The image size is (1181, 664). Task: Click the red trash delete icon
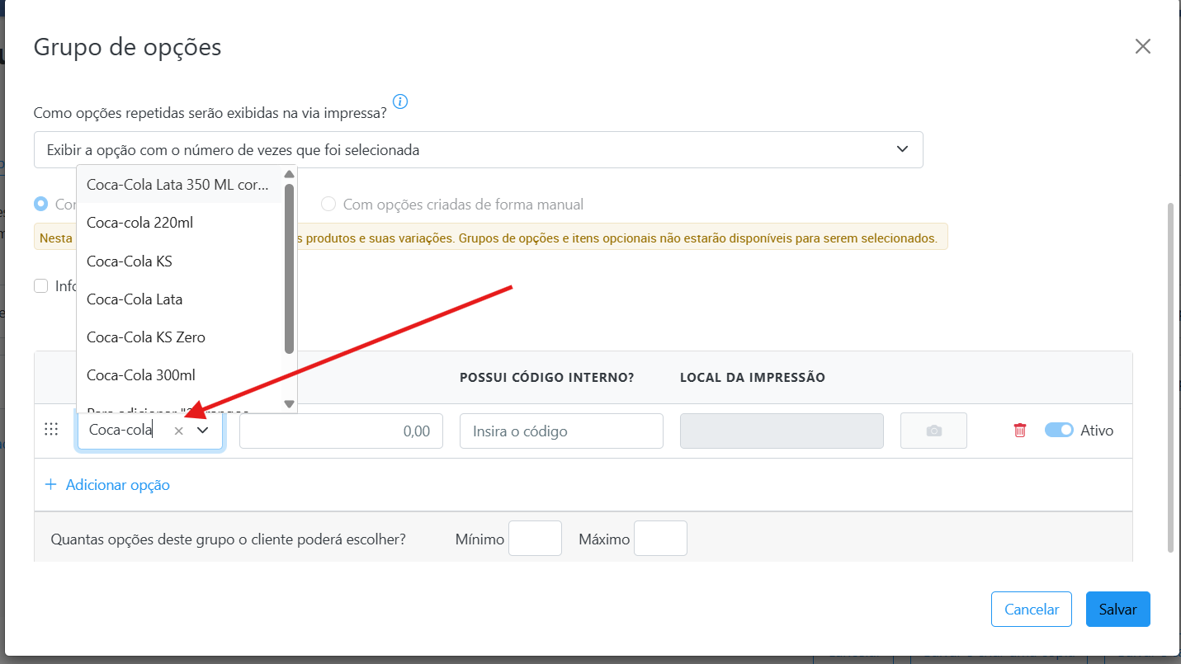point(1020,430)
